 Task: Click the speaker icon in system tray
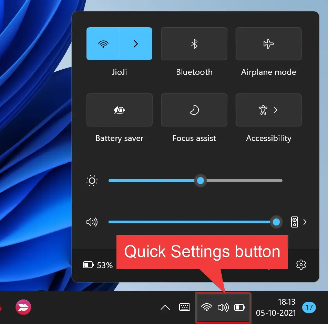coord(223,307)
